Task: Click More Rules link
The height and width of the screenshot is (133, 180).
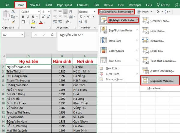Action: 155,88
